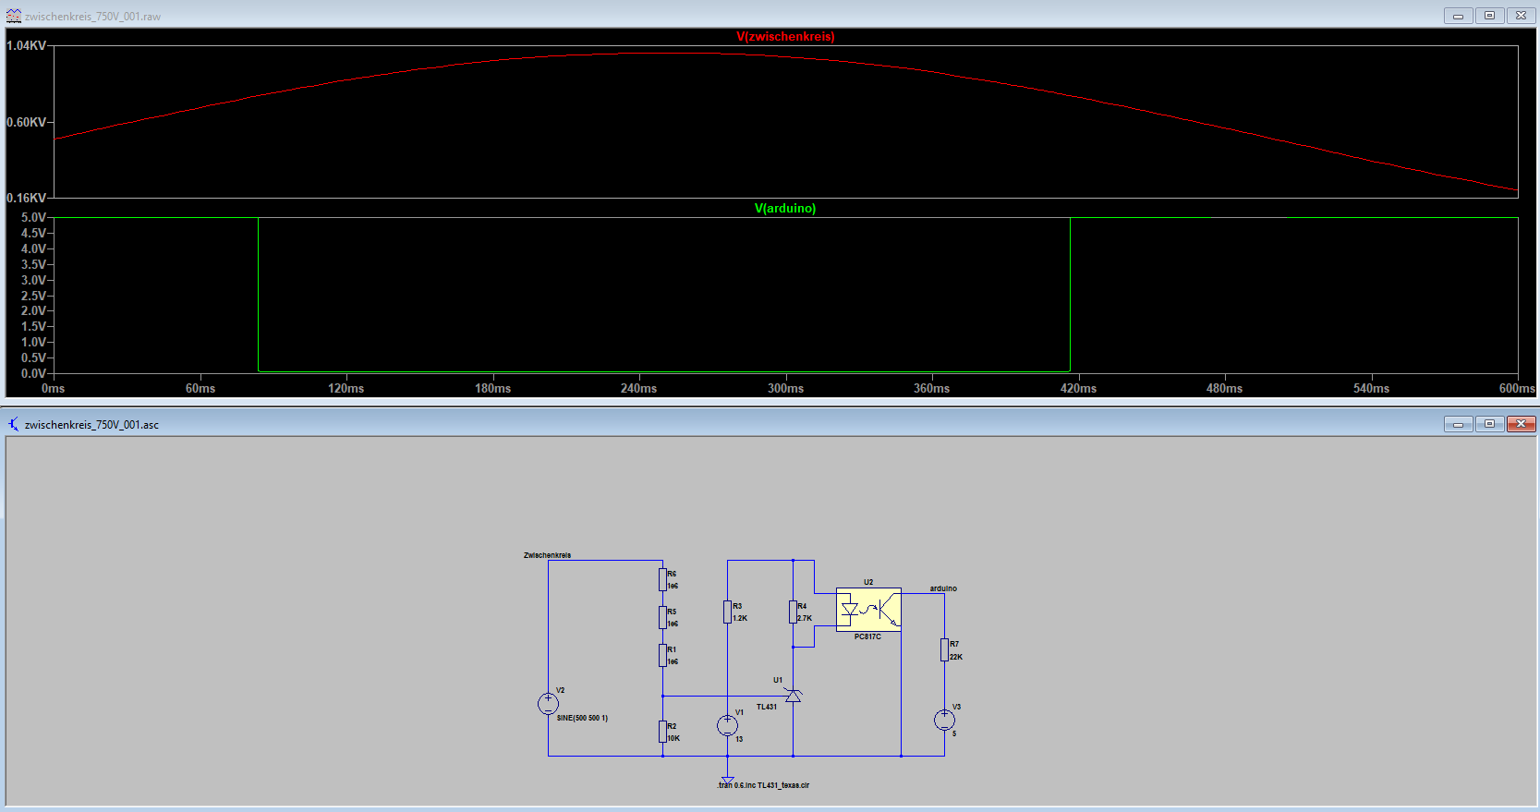1540x812 pixels.
Task: Select resistor R7 symbol
Action: pos(944,649)
